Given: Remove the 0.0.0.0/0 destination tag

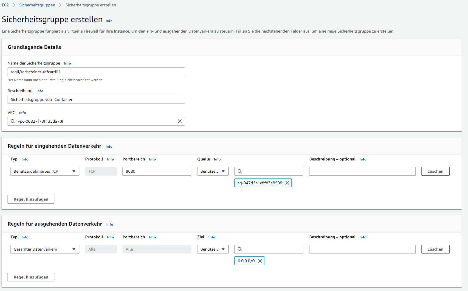Looking at the screenshot, I should click(x=260, y=261).
